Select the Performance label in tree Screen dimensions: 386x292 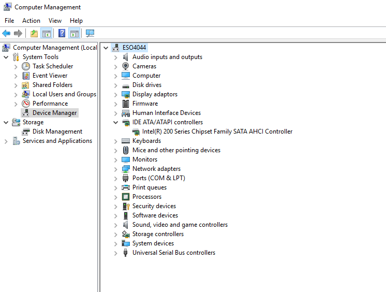tap(50, 104)
